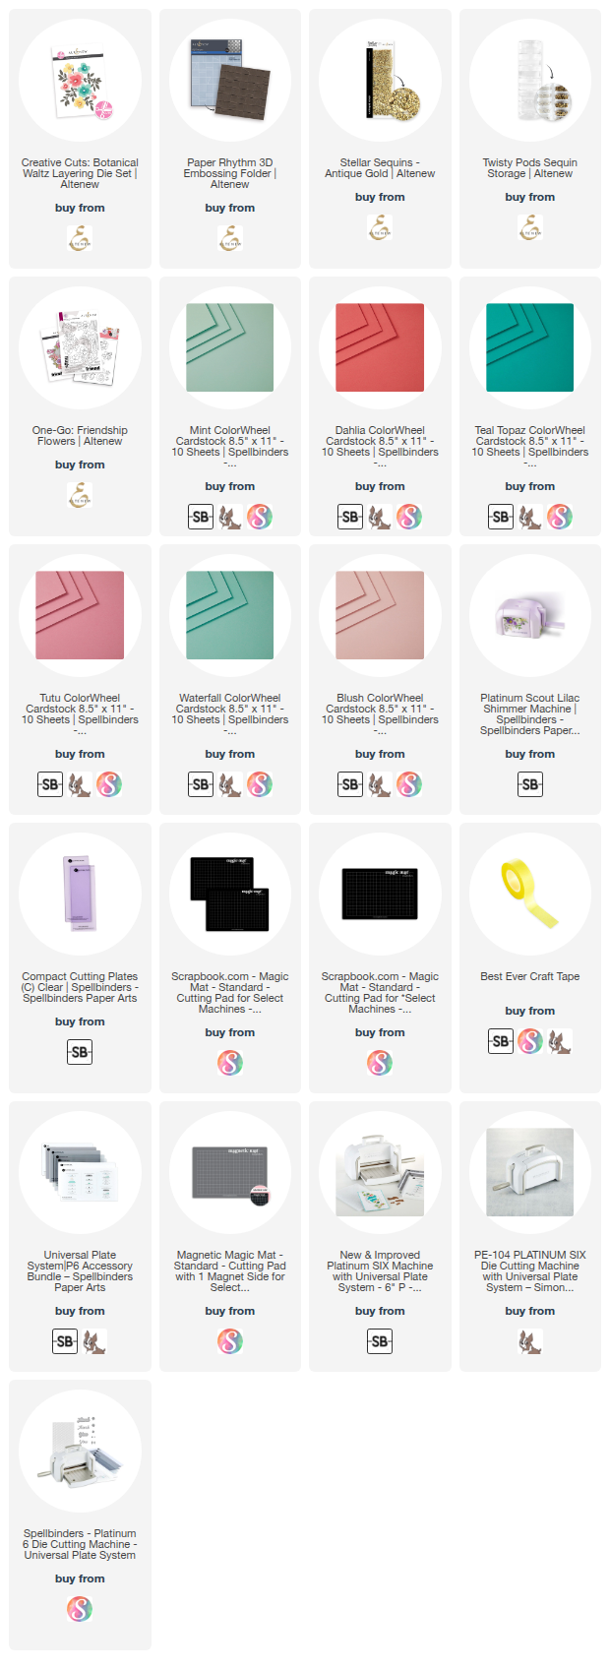The width and height of the screenshot is (610, 1671).
Task: Open One-Go: Friendship Flowers product link
Action: tap(80, 436)
